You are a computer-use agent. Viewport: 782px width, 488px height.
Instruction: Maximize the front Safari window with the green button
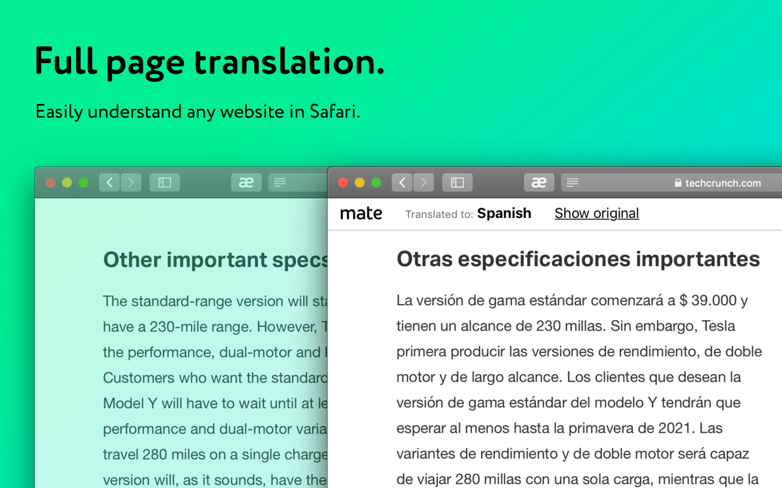point(376,183)
